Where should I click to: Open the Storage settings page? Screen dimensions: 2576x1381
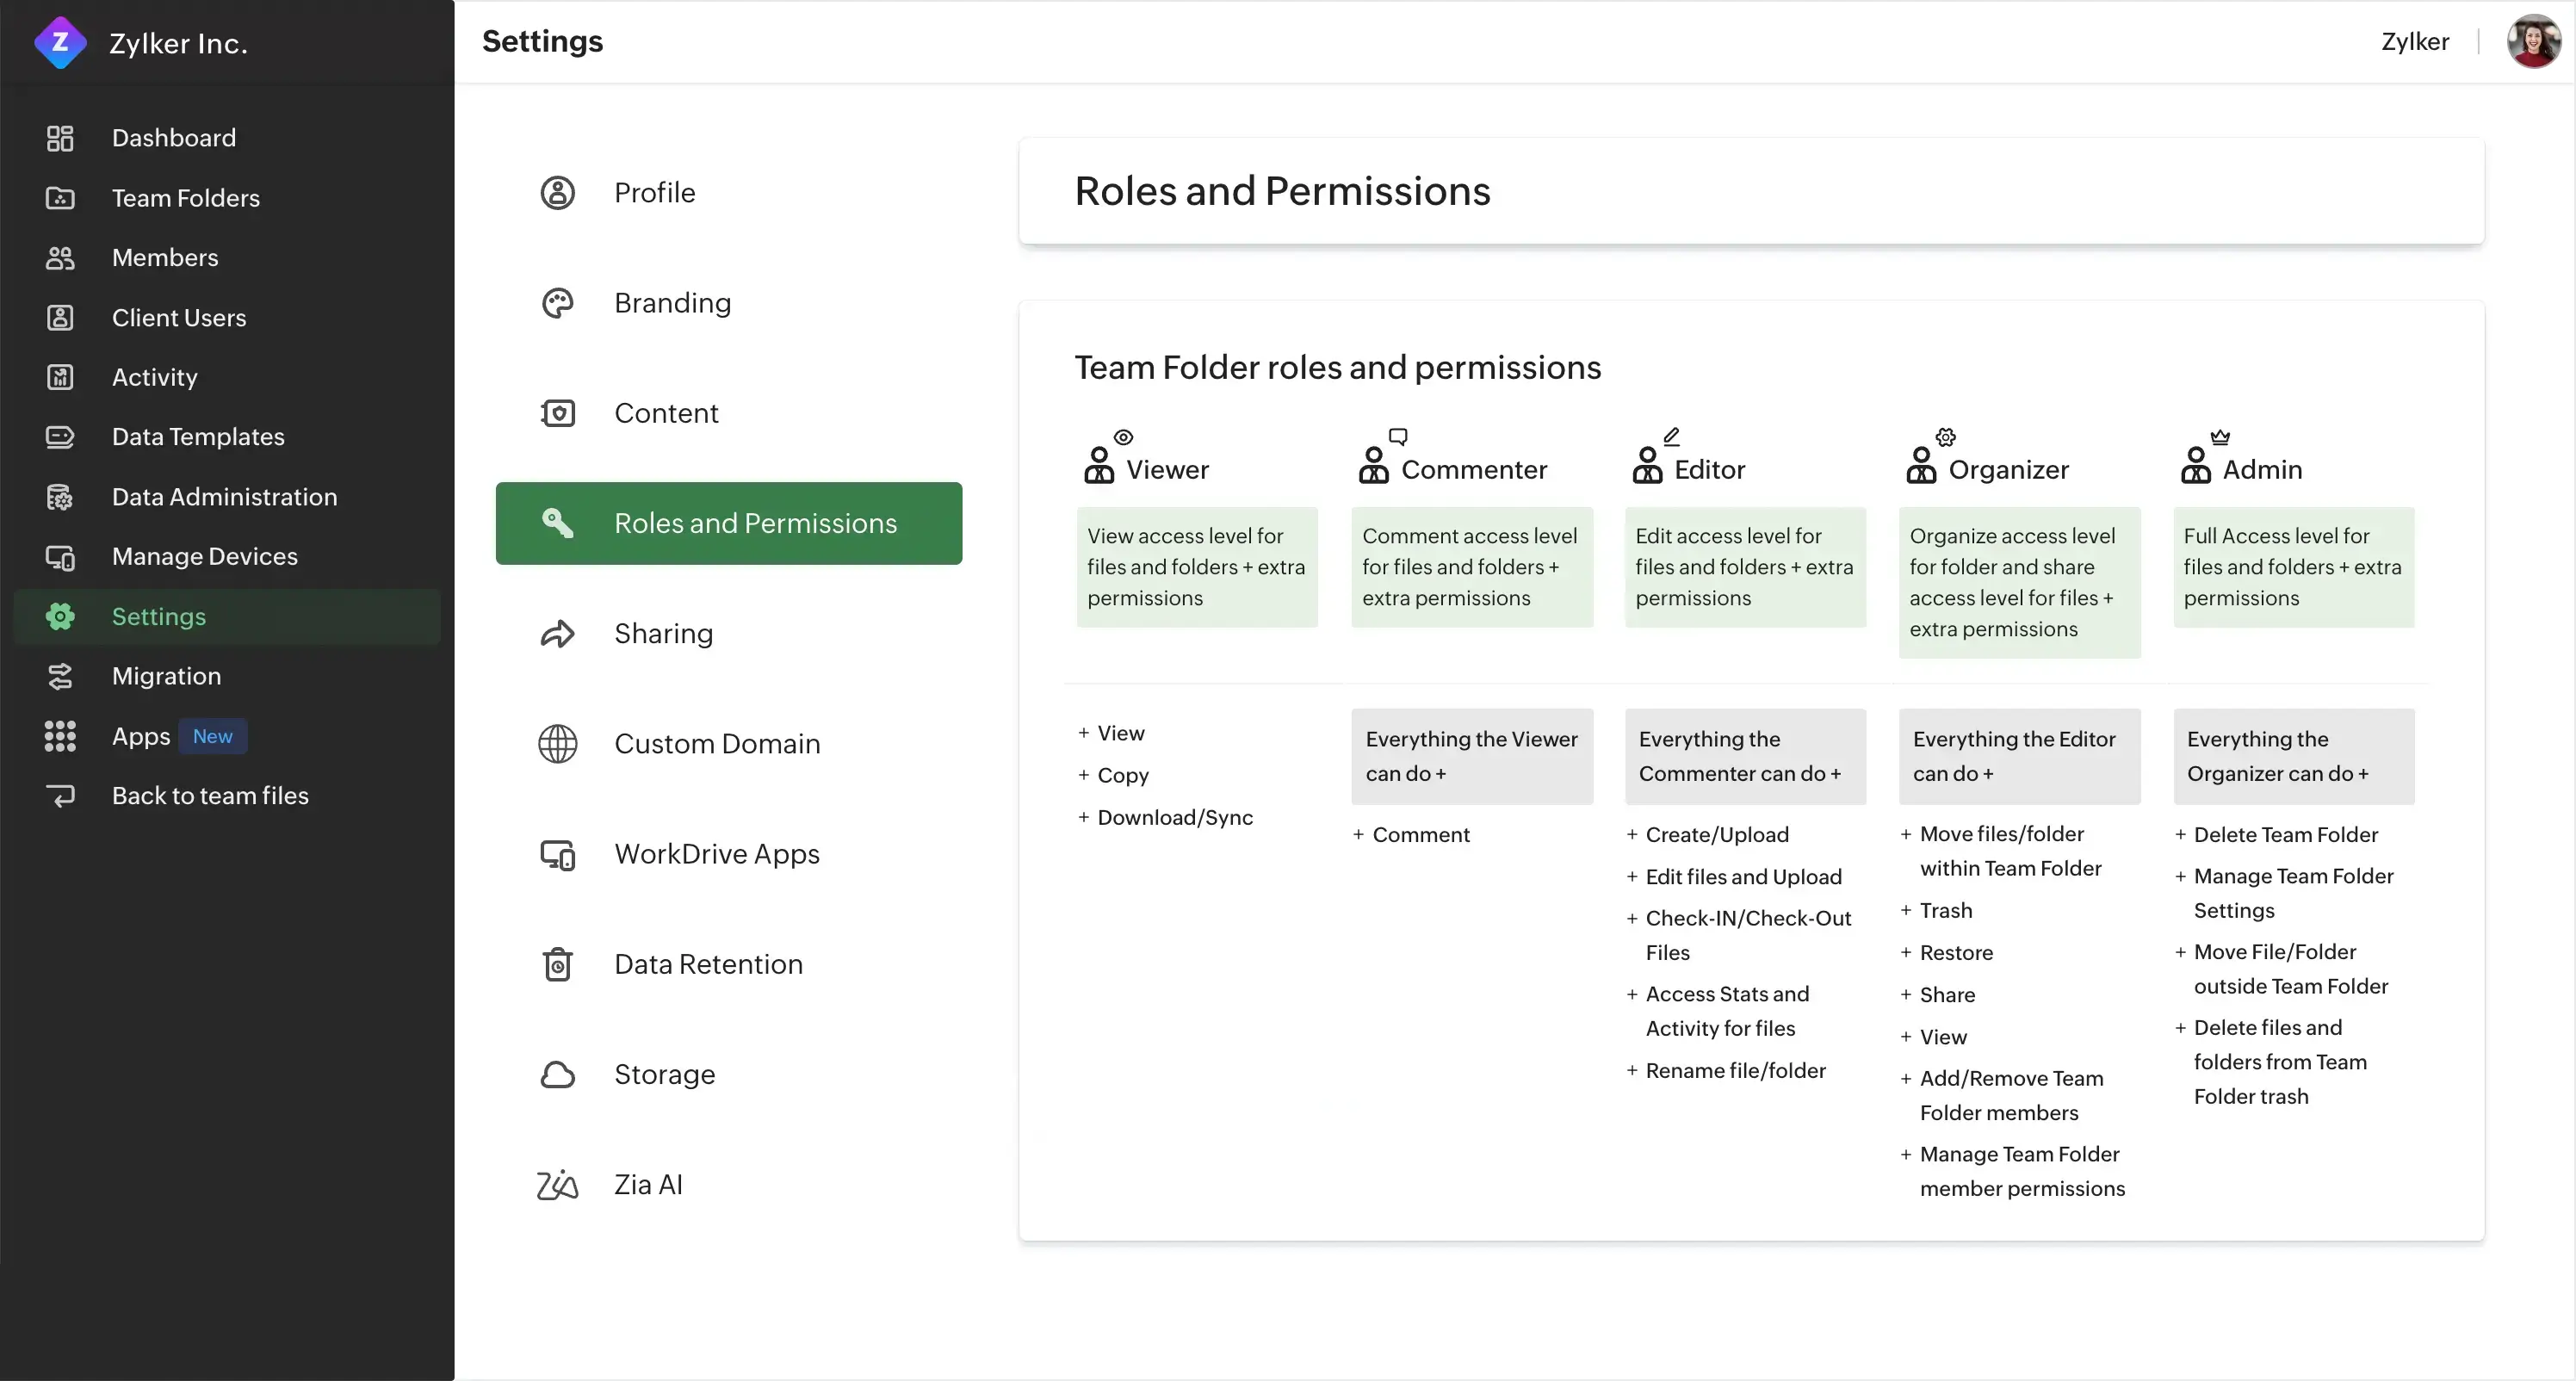click(664, 1075)
